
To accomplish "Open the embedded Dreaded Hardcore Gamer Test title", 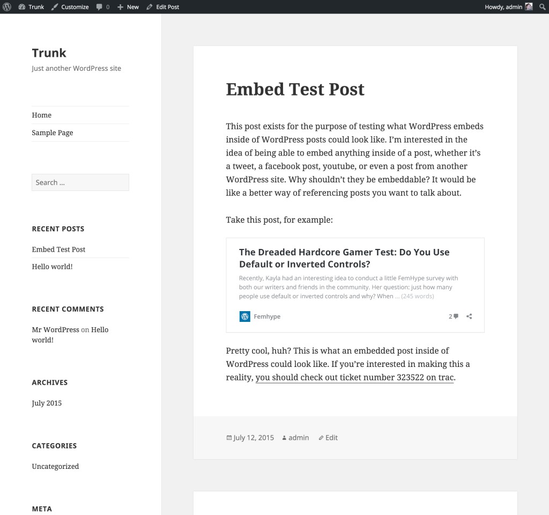I will tap(344, 258).
